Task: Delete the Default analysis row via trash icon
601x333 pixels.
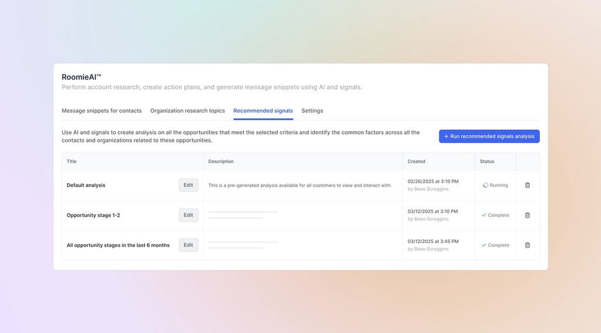Action: tap(527, 185)
